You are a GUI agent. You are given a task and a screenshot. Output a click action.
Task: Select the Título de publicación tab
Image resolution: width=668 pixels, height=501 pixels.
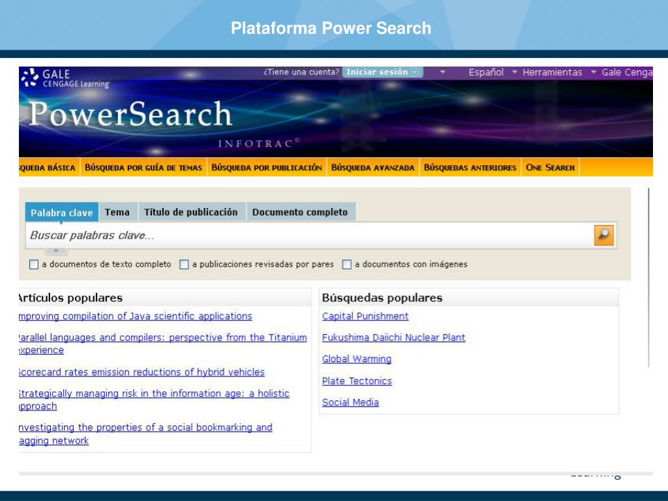point(191,212)
